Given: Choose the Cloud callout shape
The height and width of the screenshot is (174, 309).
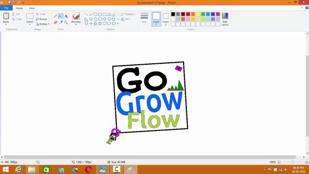Looking at the screenshot, I should (114, 24).
